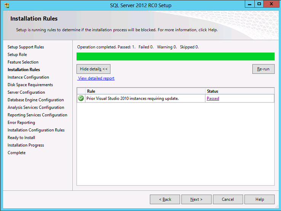Select Database Engine Configuration step
Image resolution: width=281 pixels, height=211 pixels.
point(36,100)
